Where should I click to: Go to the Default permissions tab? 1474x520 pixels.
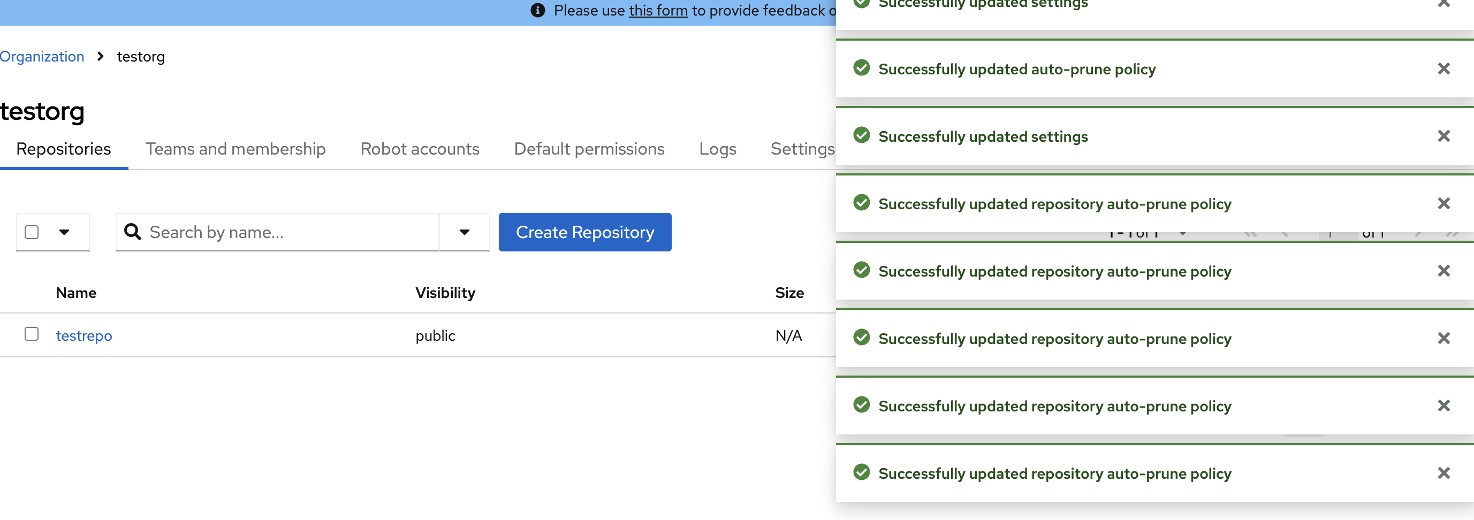pos(589,149)
